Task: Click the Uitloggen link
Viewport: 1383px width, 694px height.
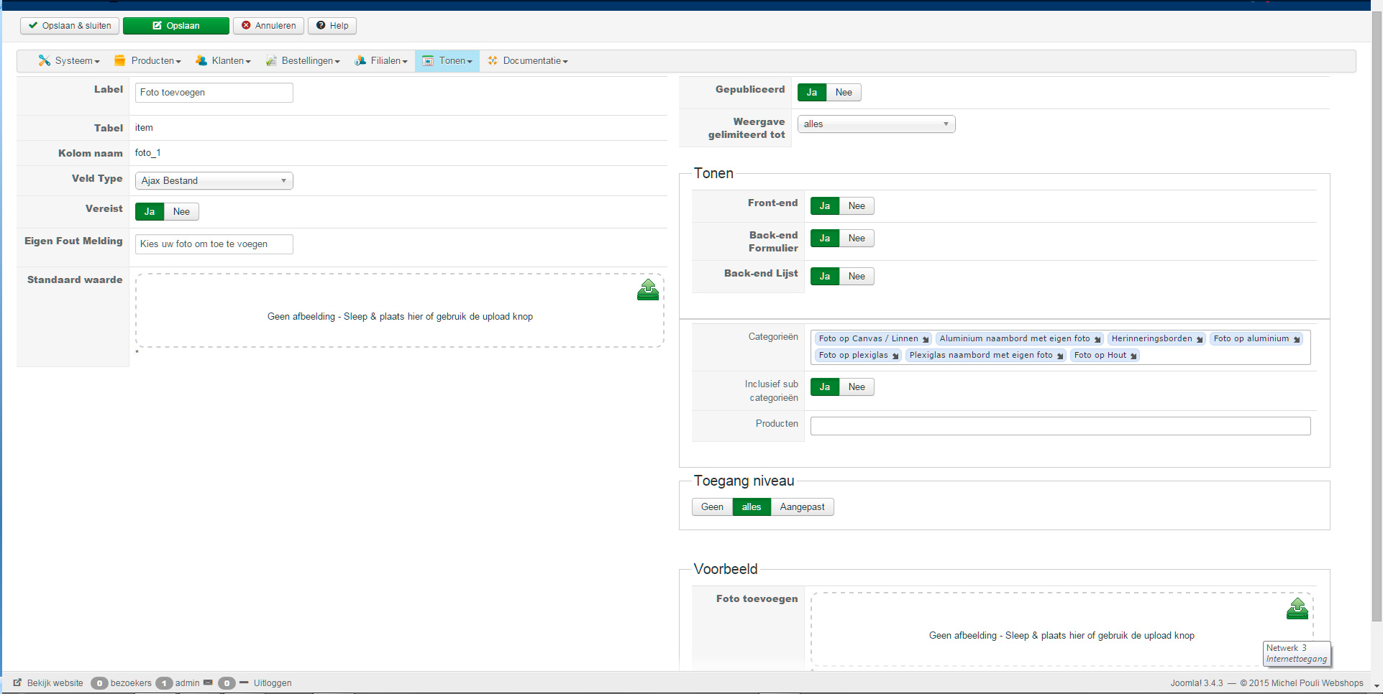Action: pyautogui.click(x=273, y=683)
